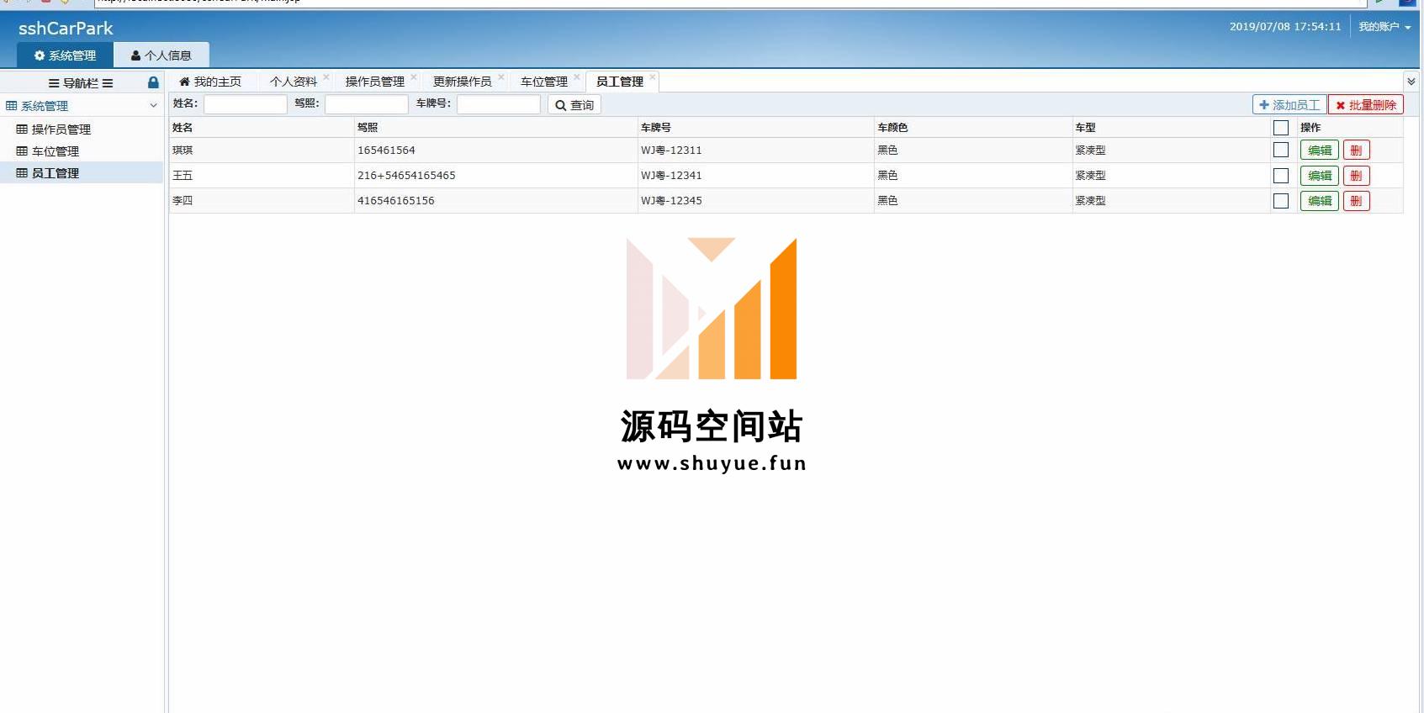
Task: Switch to the 我的主页 tab
Action: pyautogui.click(x=210, y=82)
